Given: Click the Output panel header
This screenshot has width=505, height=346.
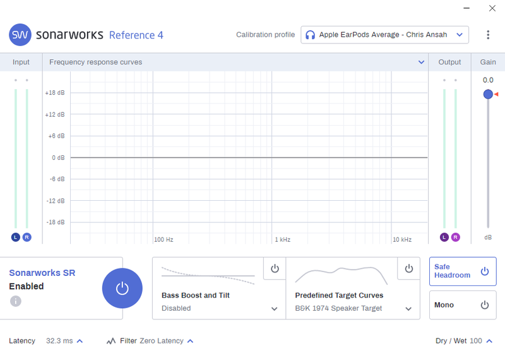Looking at the screenshot, I should click(449, 62).
